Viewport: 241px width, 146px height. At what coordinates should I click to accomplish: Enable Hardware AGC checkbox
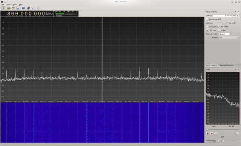(207, 19)
